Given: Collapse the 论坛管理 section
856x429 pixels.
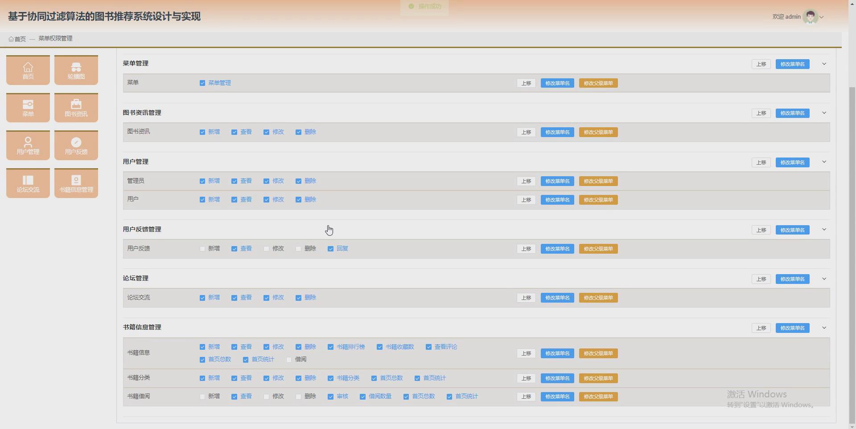Looking at the screenshot, I should pyautogui.click(x=824, y=279).
